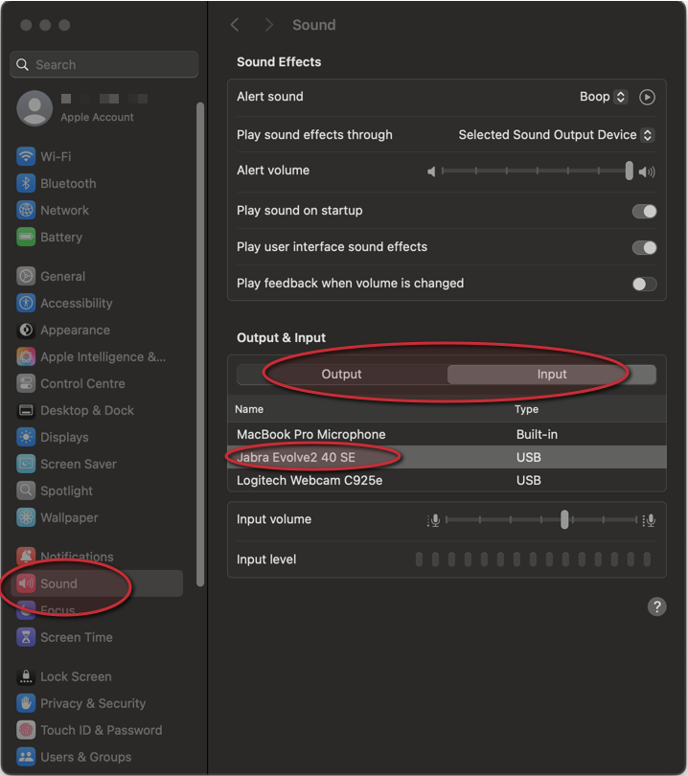Click the Displays sidebar icon
This screenshot has height=776, width=688.
coord(24,437)
